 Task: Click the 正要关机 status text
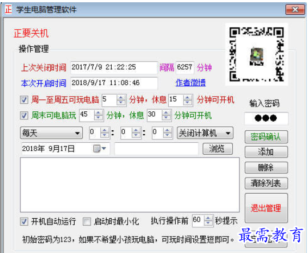[31, 33]
